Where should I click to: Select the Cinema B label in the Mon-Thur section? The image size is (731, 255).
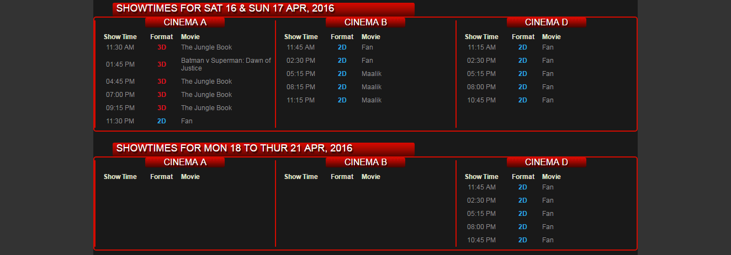[x=365, y=162]
